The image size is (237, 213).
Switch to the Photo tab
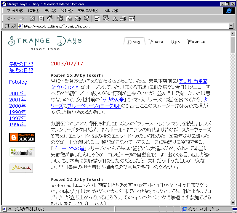pyautogui.click(x=156, y=42)
